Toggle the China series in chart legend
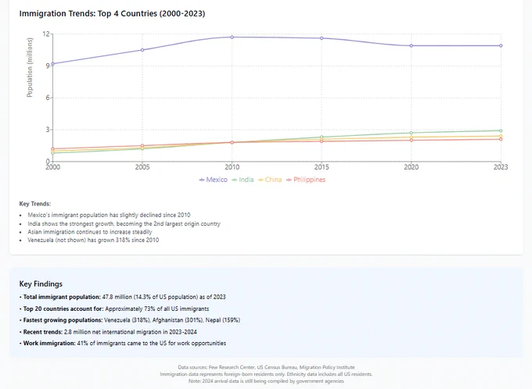The image size is (532, 389). [x=270, y=180]
